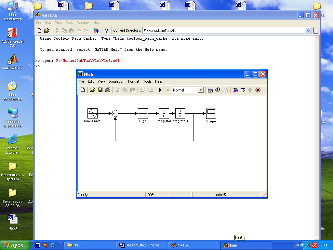Select Мой компьютер desktop icon
Viewport: 333px width, 250px height.
click(x=13, y=11)
